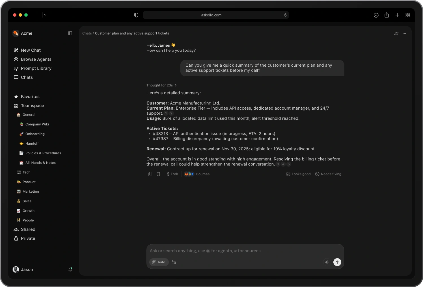
Task: Open Jason user profile
Action: tap(23, 269)
